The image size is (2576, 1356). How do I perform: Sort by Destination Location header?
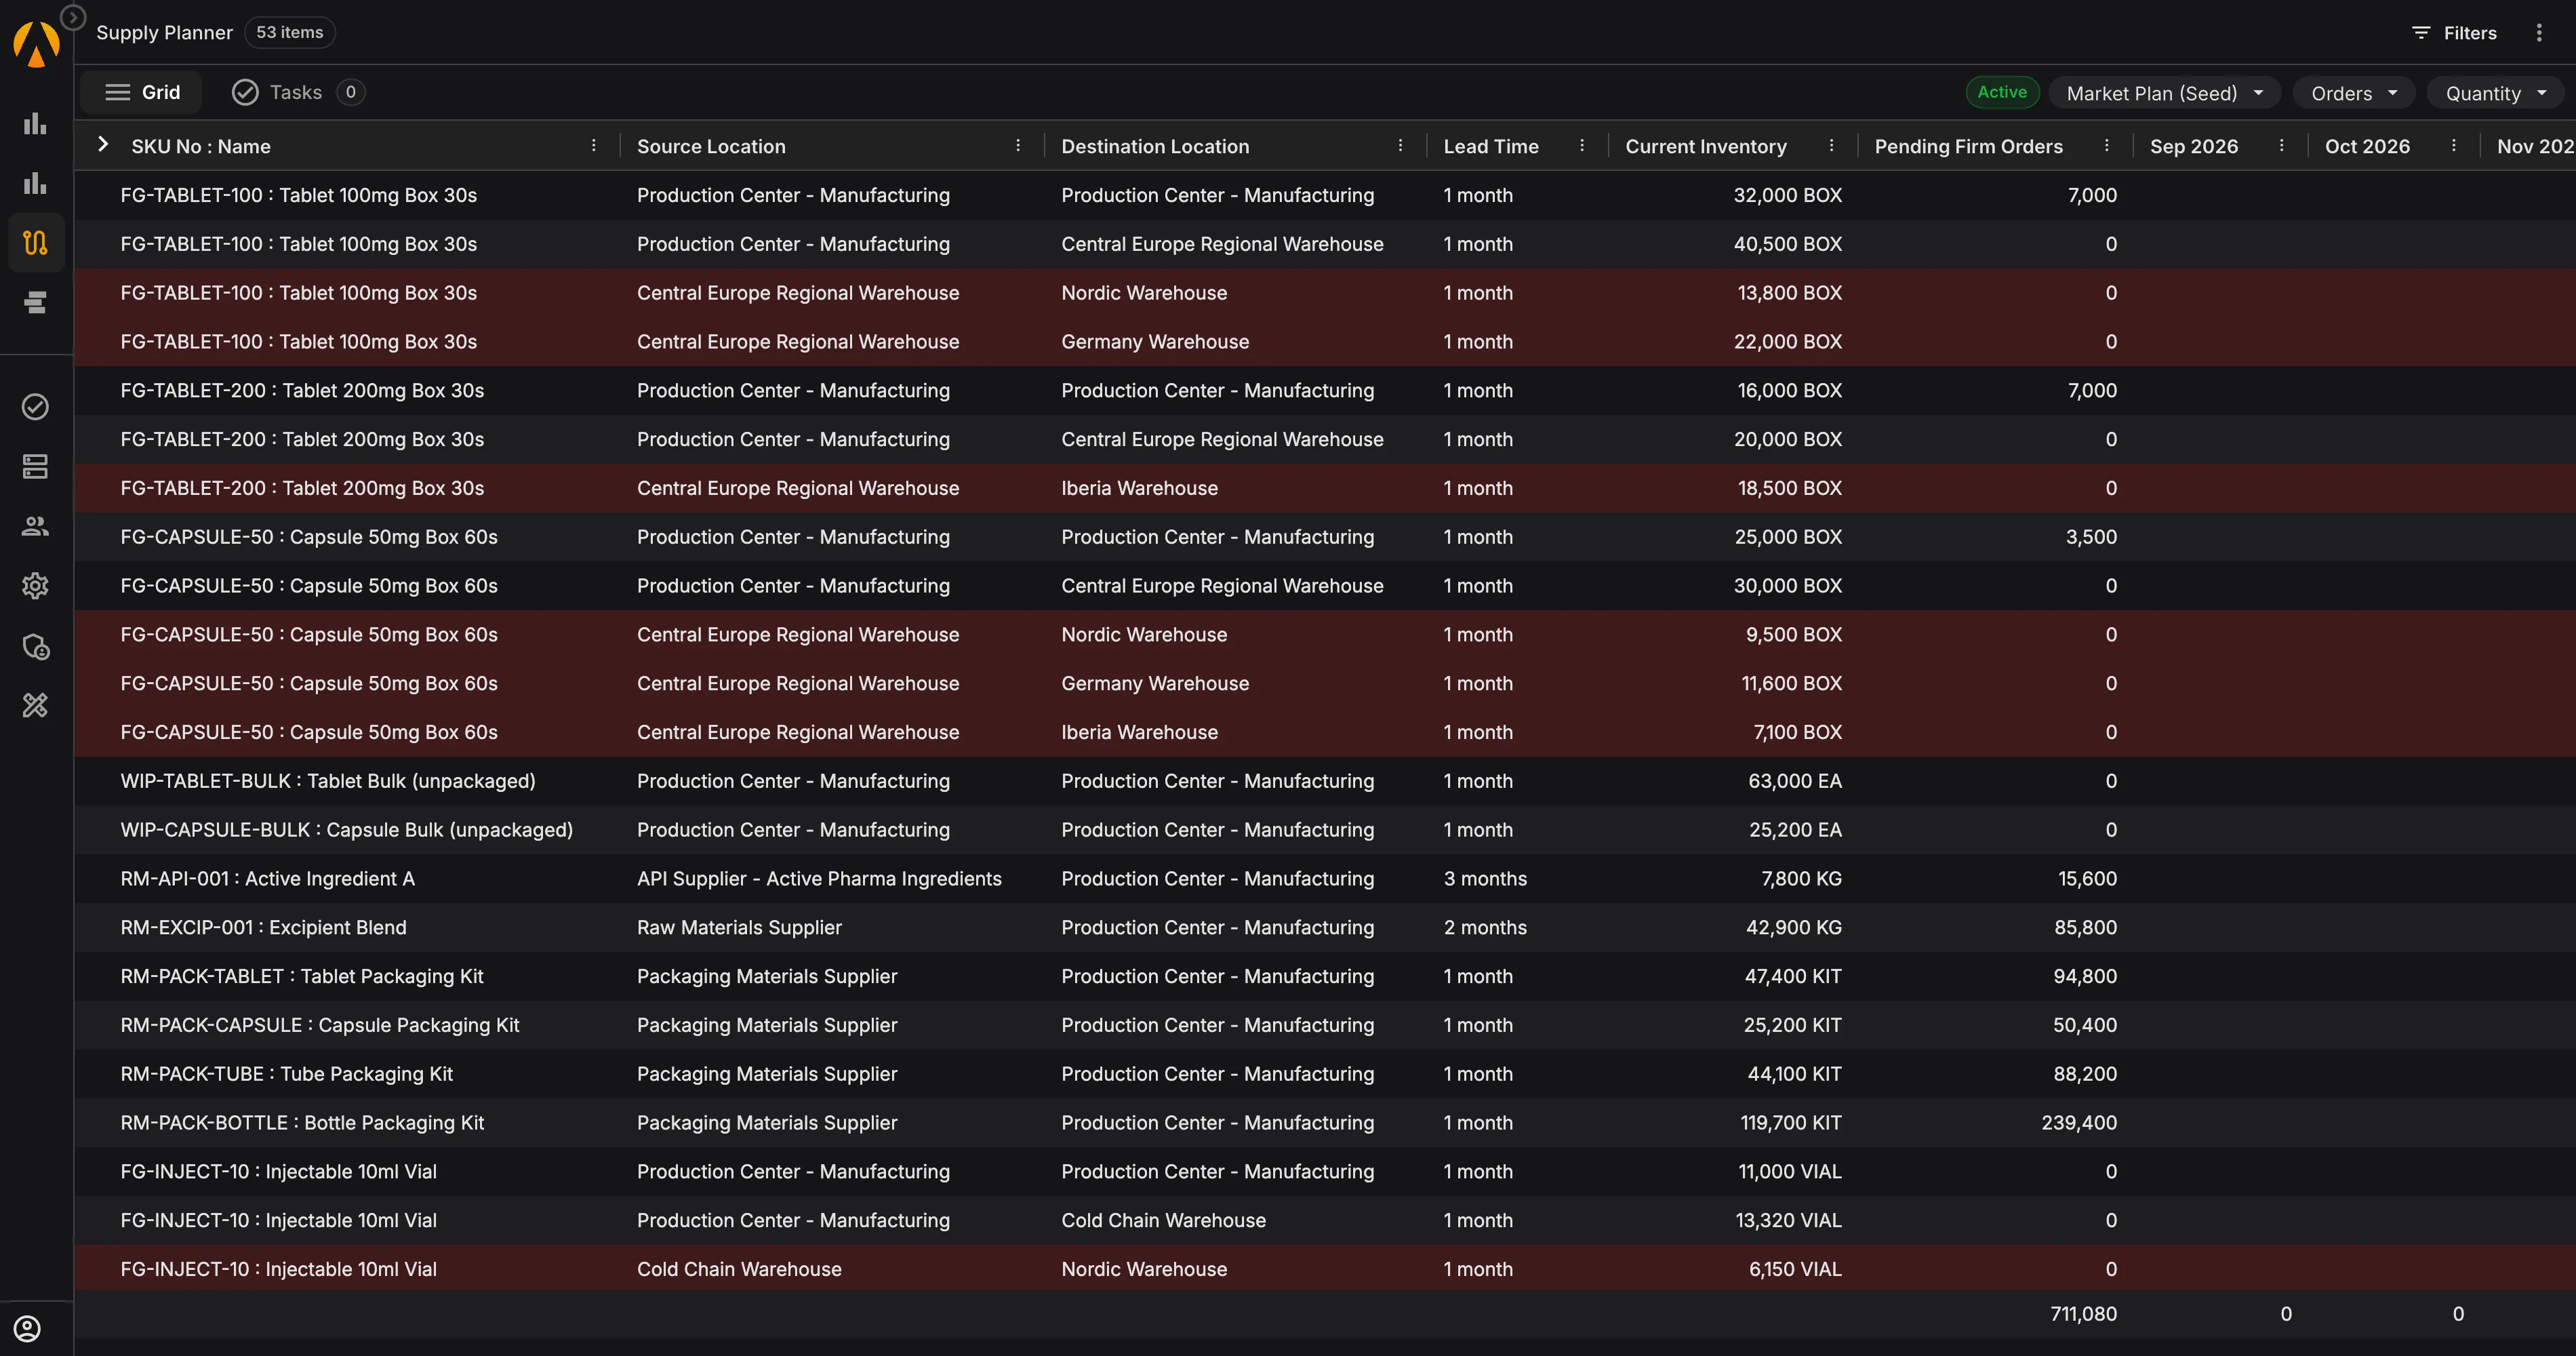click(1155, 146)
